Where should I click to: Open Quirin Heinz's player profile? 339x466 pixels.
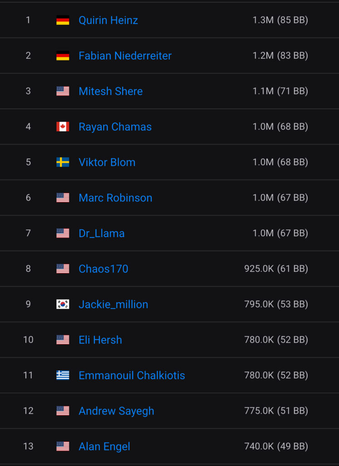point(108,20)
